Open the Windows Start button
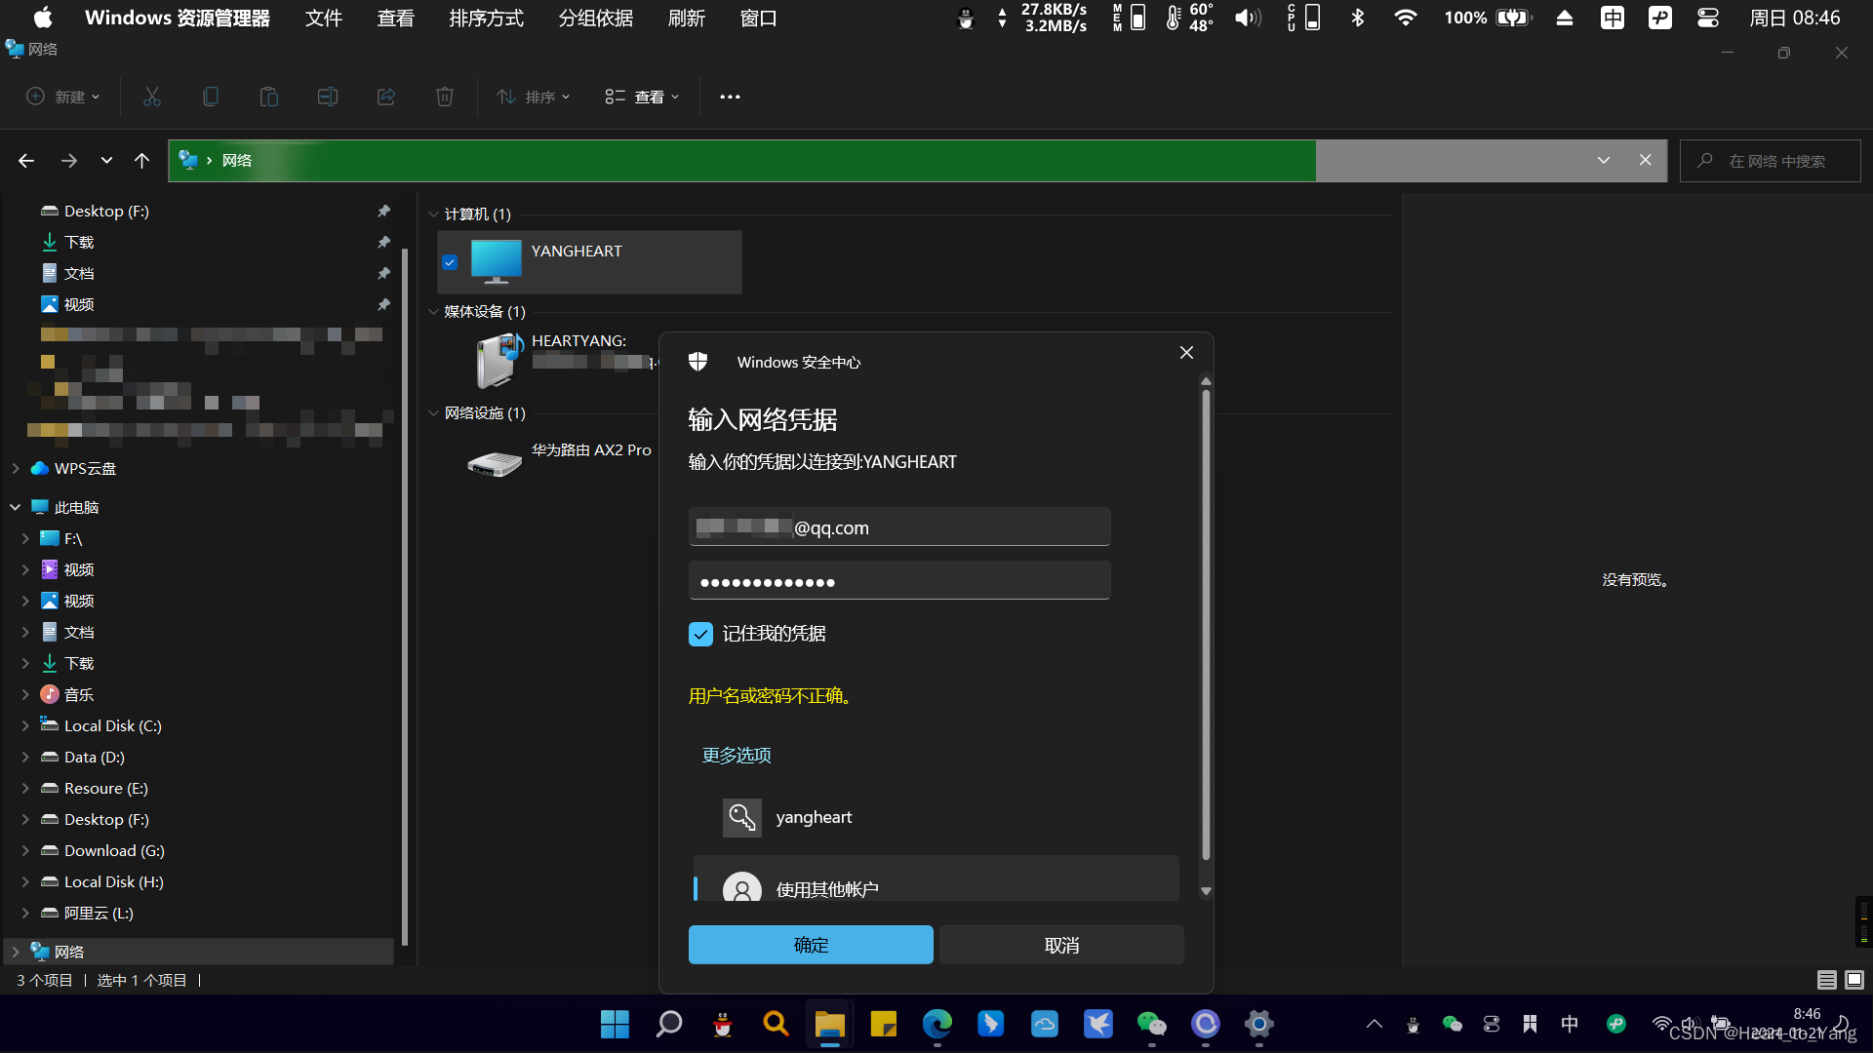 point(615,1024)
